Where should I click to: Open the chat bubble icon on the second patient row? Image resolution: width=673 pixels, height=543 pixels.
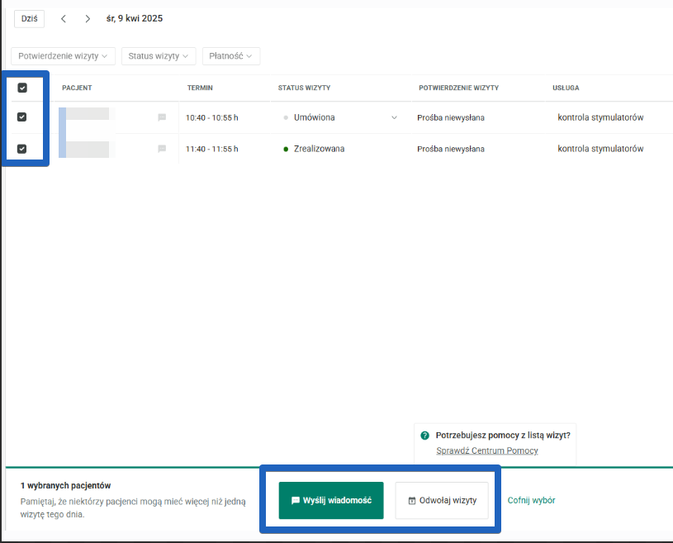(x=161, y=149)
